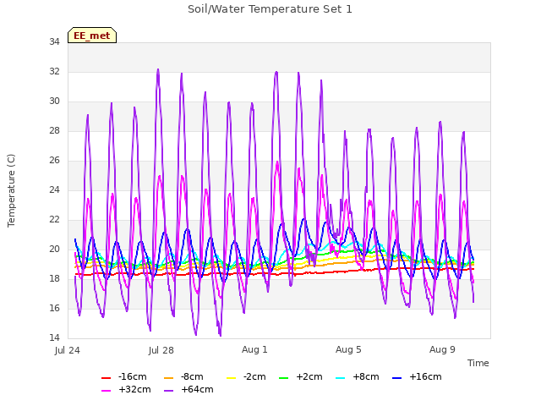Click the chart title Soil/Water Temperature Set 1
Viewport: 541px width, 406px height.
click(x=270, y=9)
